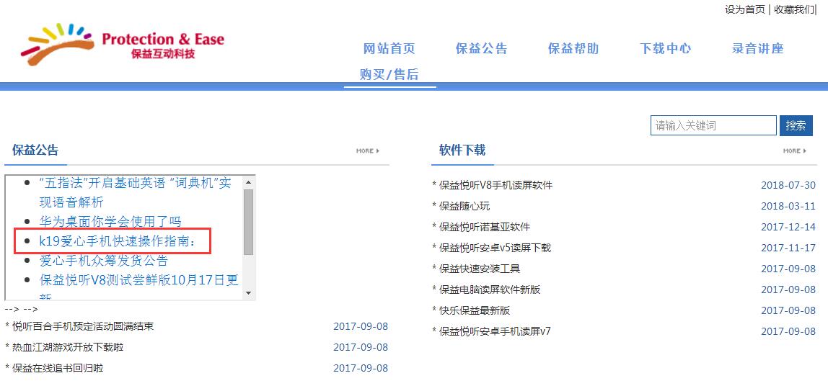Open 悦听百合手机预定活动圆满结束 article
The image size is (828, 386).
pyautogui.click(x=83, y=326)
